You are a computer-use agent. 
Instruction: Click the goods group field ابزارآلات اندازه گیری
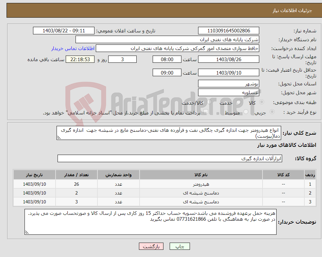[170, 158]
